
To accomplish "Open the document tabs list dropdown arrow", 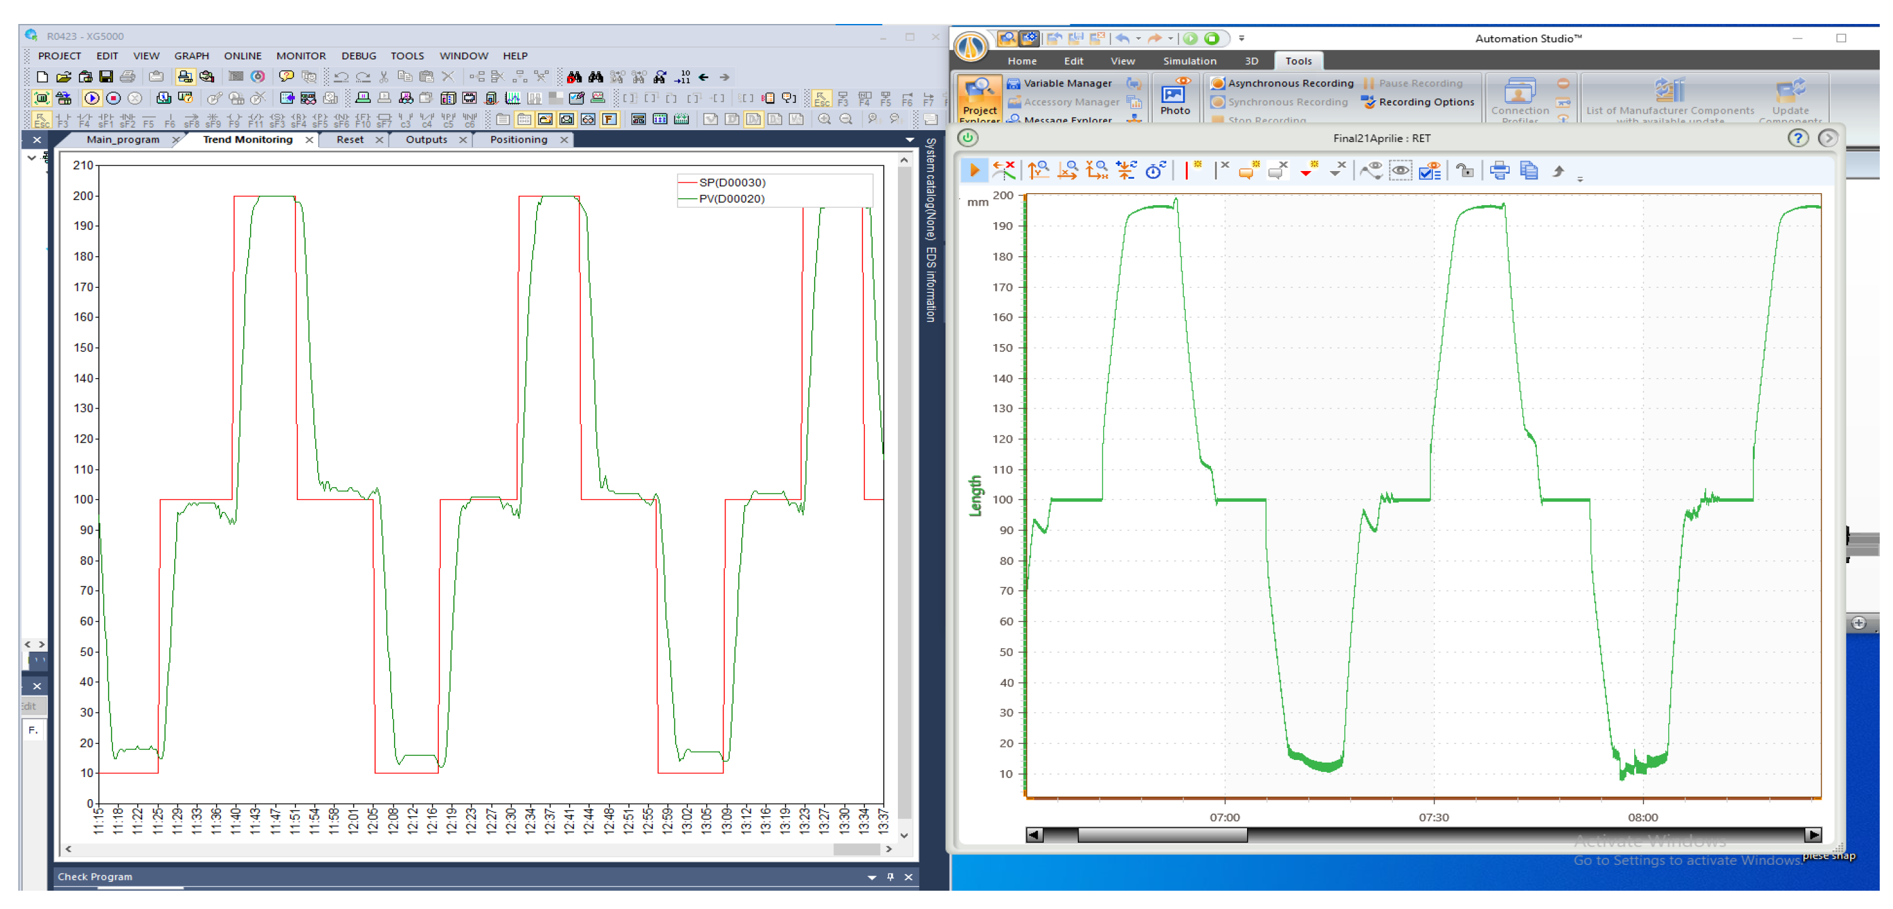I will 910,140.
